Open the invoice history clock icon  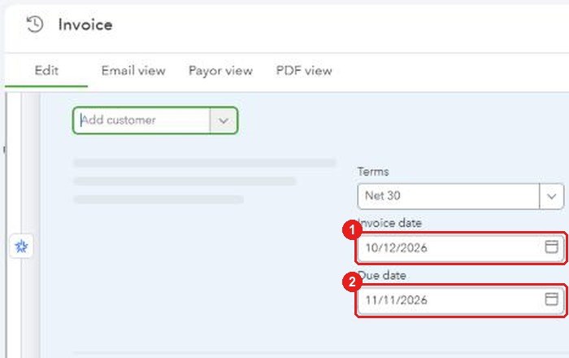pyautogui.click(x=35, y=24)
